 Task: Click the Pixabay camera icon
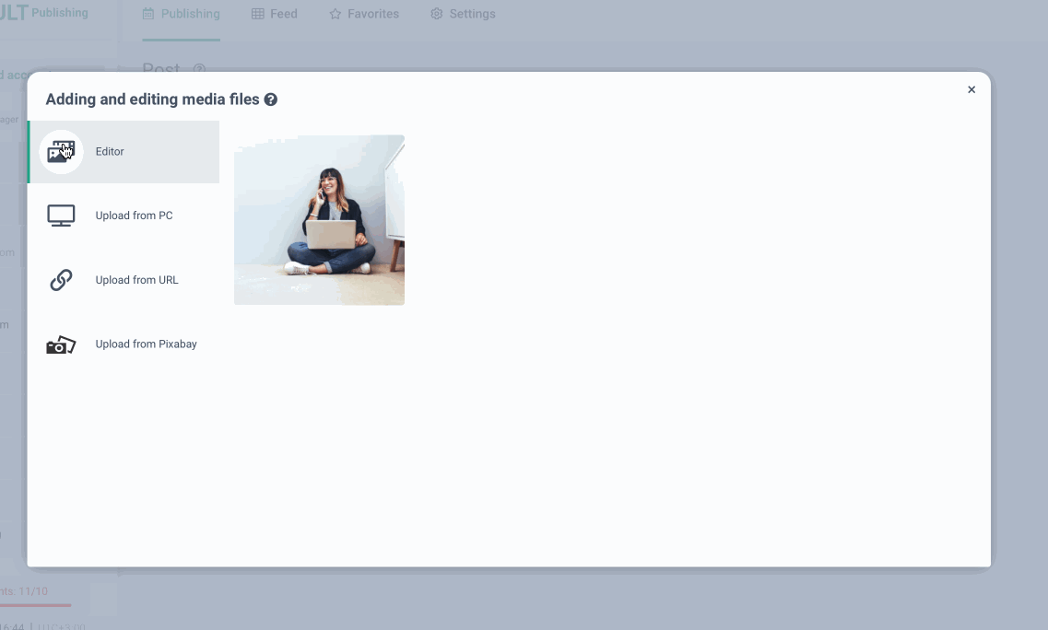pos(61,344)
